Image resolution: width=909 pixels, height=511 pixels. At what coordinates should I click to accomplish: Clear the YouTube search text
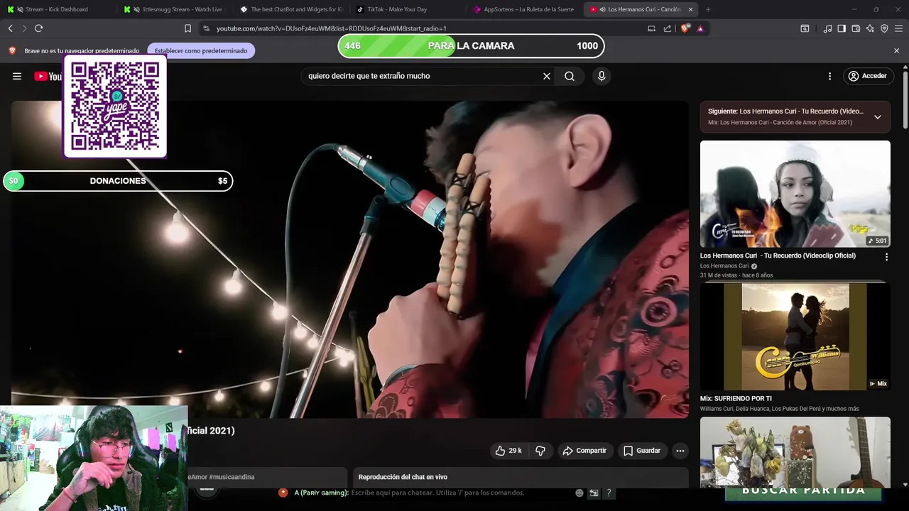547,76
